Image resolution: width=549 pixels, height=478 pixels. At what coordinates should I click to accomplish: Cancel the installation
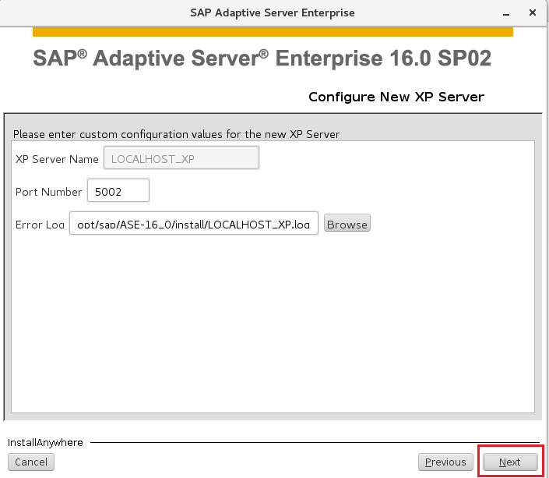coord(31,462)
